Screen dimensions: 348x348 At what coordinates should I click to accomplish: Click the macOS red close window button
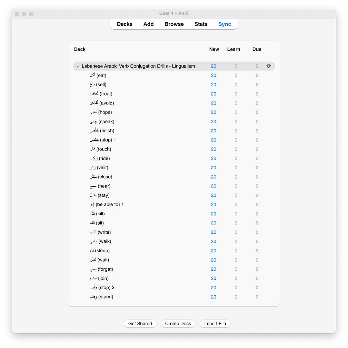(17, 14)
